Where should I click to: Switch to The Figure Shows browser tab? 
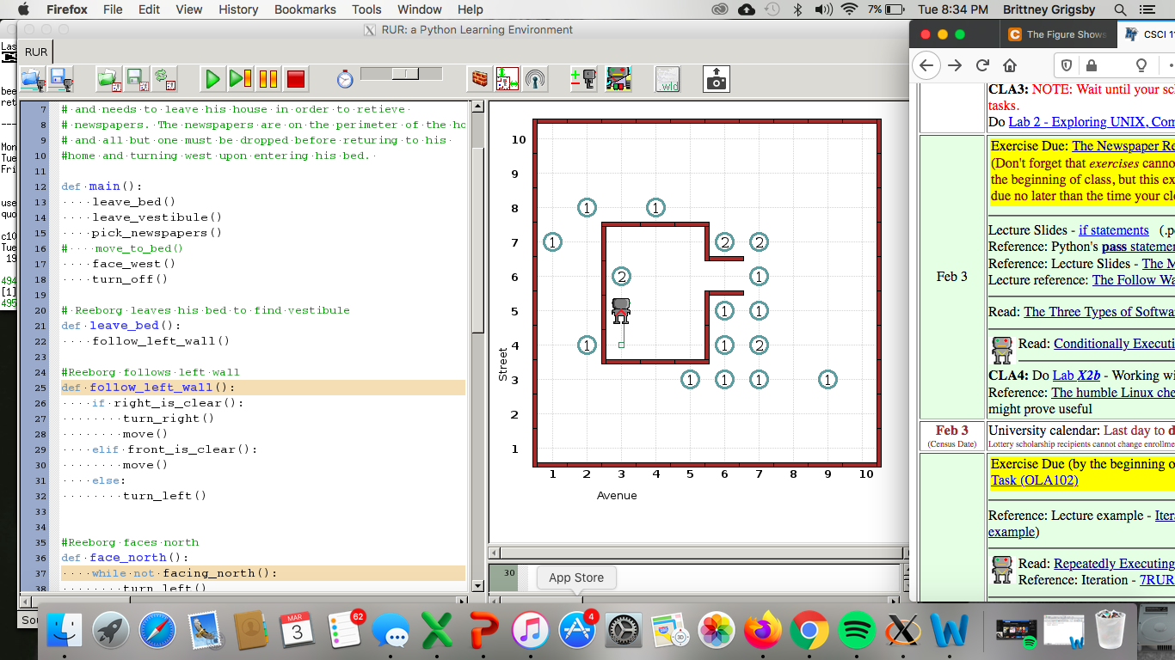coord(1057,34)
